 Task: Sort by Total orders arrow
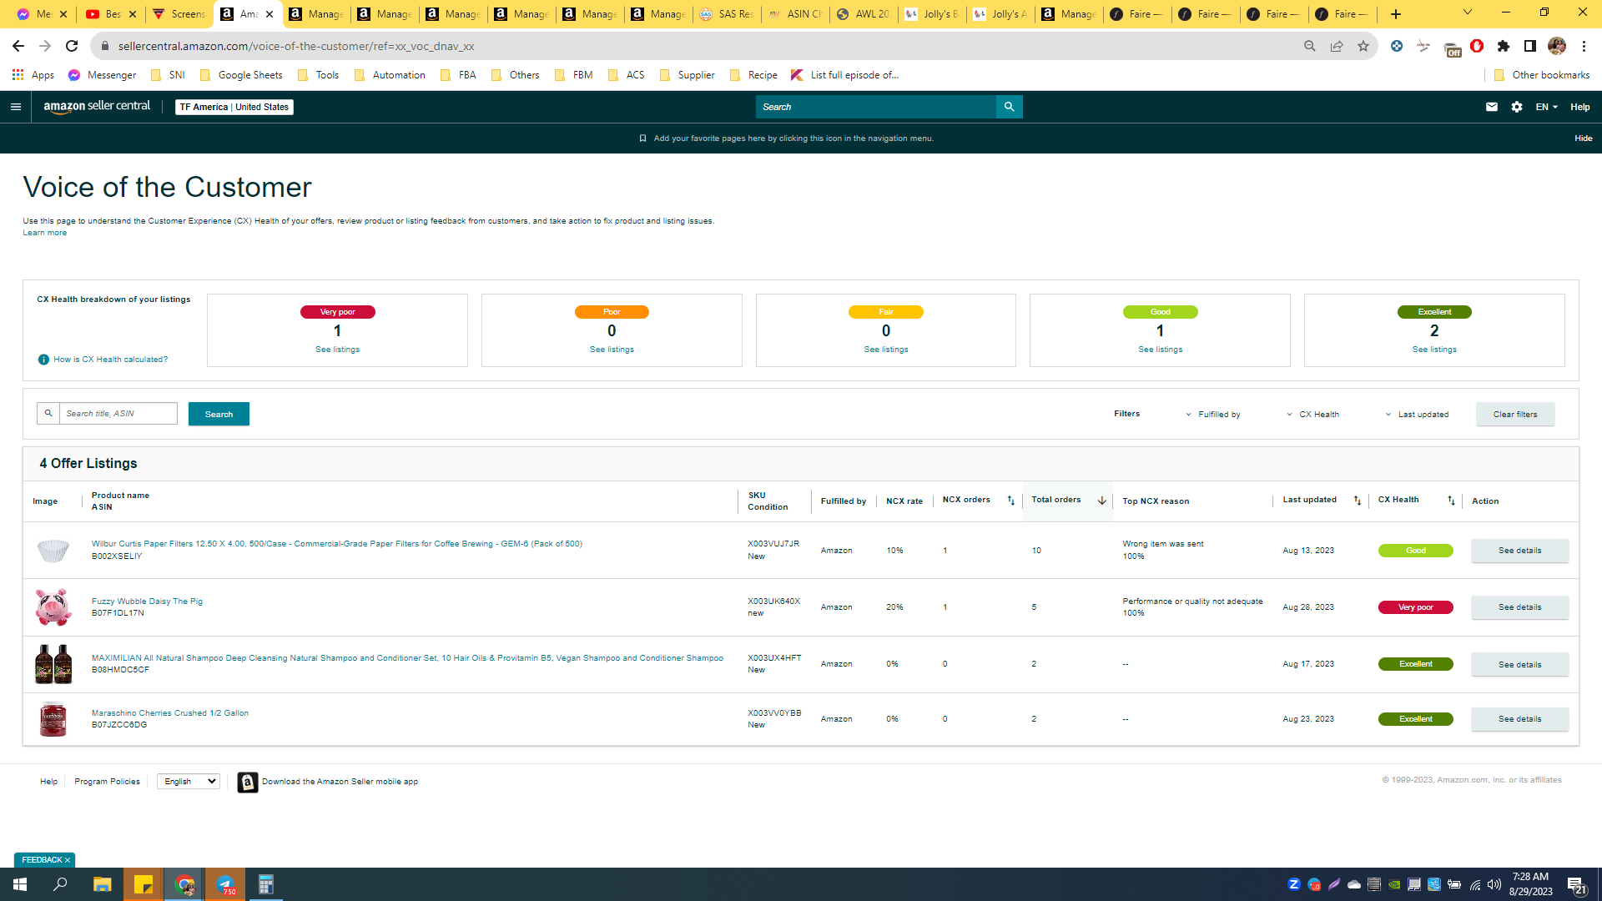(1101, 501)
